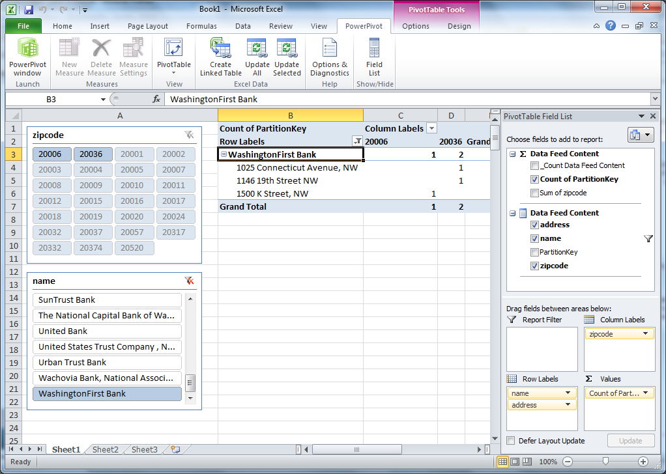Toggle zipcode 20006 slicer item
Viewport: 666px width, 474px height.
point(52,154)
